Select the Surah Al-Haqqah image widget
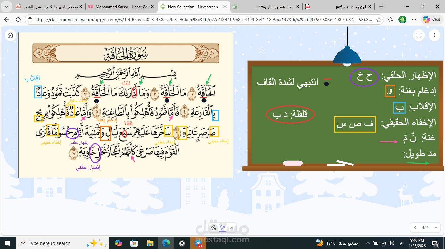 tap(126, 105)
